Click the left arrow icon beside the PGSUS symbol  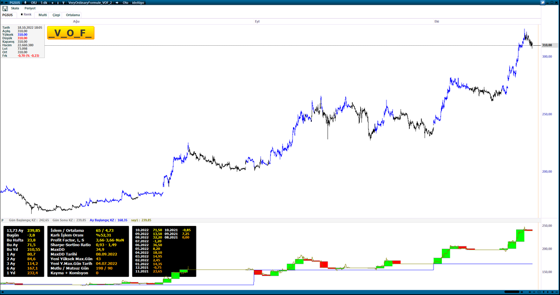point(7,3)
